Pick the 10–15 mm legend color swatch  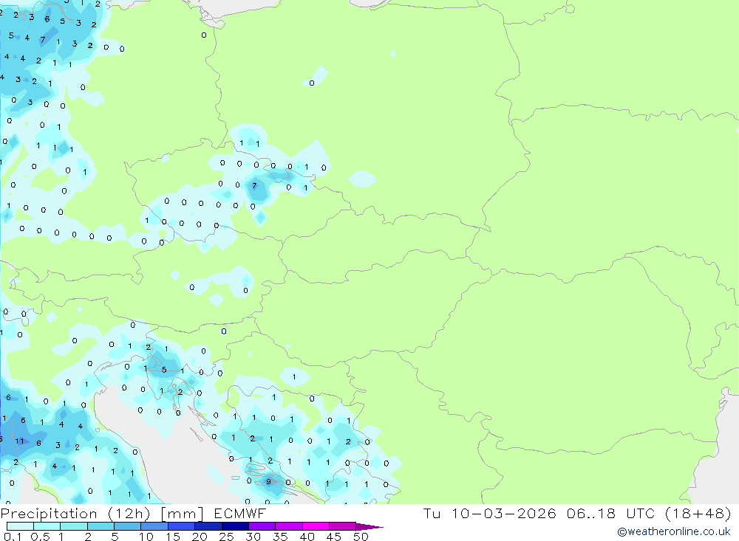(154, 526)
